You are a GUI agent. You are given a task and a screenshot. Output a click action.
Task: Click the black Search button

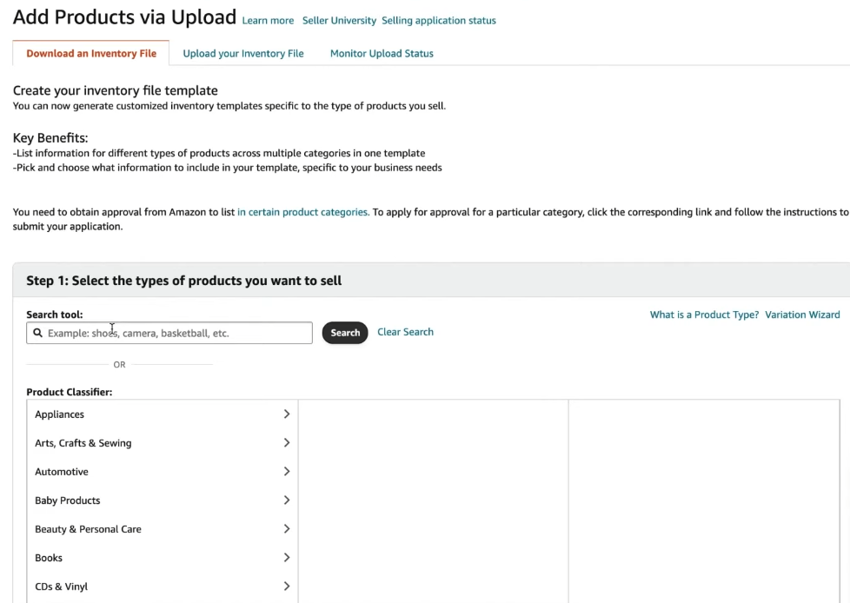(345, 333)
